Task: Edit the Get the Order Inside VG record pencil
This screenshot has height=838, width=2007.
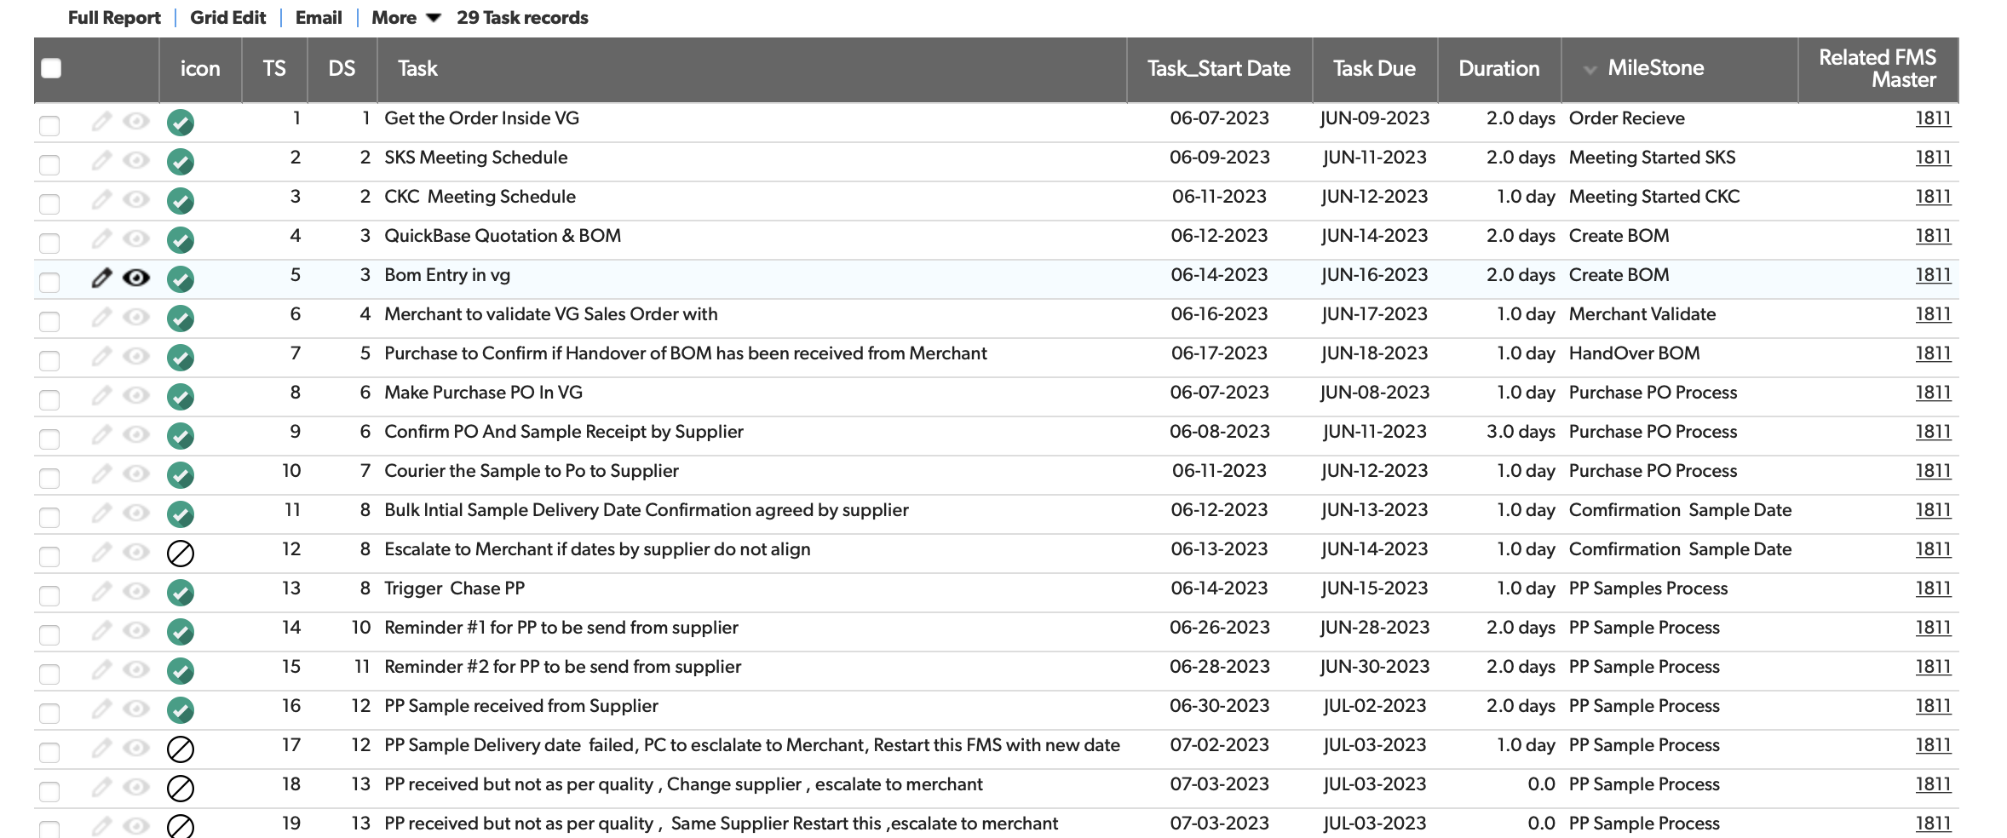Action: pos(101,121)
